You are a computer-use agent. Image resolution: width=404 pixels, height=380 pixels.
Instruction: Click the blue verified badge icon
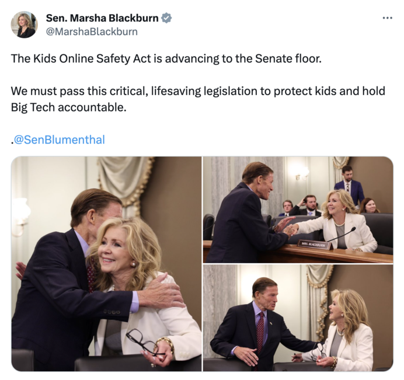click(x=166, y=18)
